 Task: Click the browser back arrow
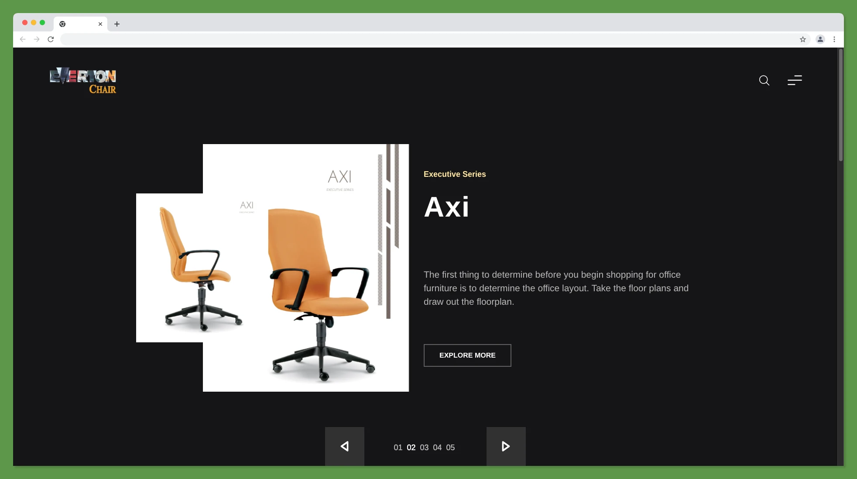(x=22, y=39)
